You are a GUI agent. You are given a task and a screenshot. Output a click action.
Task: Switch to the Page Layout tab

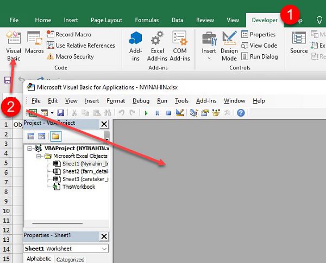[106, 20]
